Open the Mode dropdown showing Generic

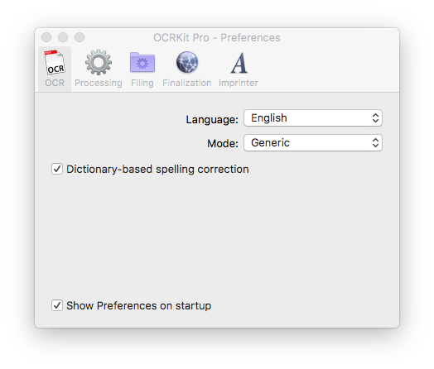tap(313, 142)
